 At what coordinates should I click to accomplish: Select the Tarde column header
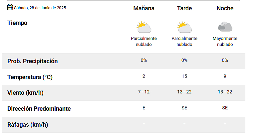coord(184,8)
